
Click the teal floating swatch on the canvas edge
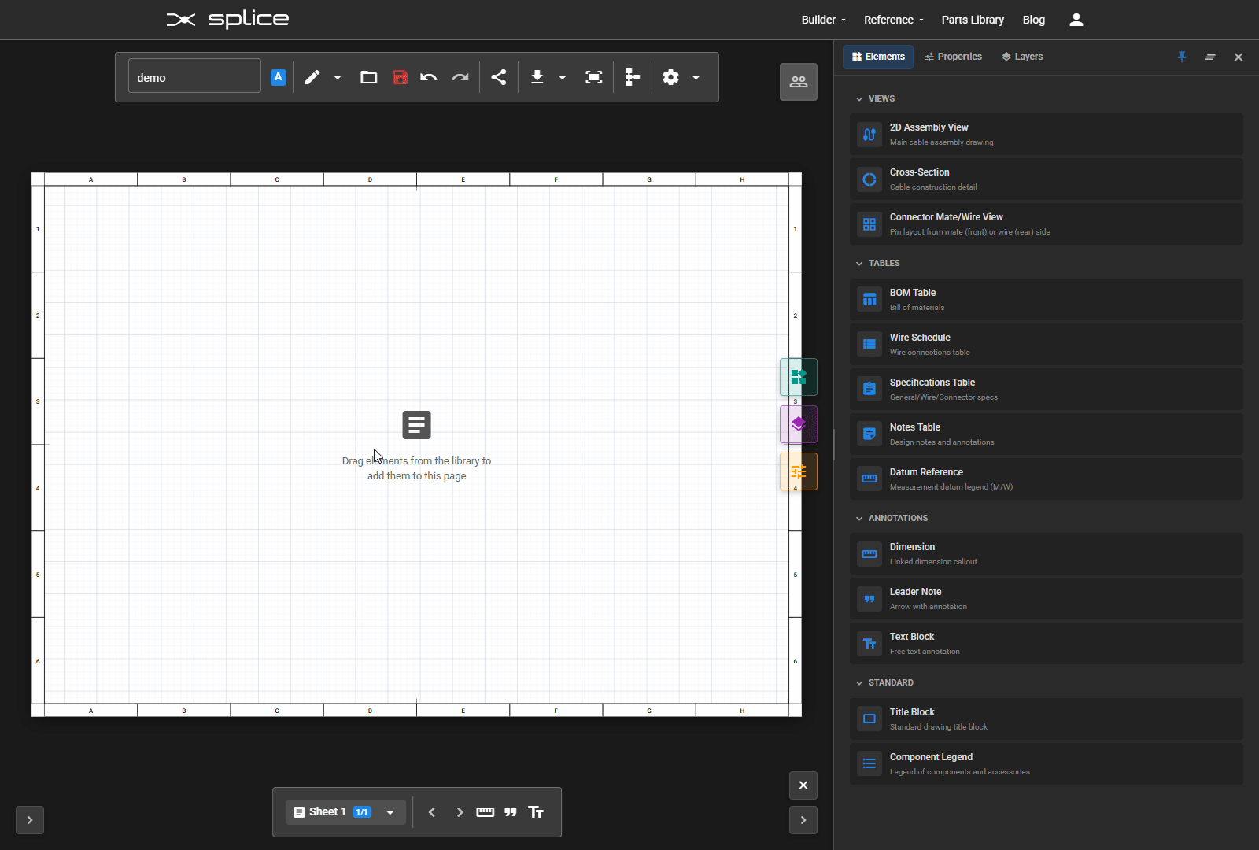799,377
